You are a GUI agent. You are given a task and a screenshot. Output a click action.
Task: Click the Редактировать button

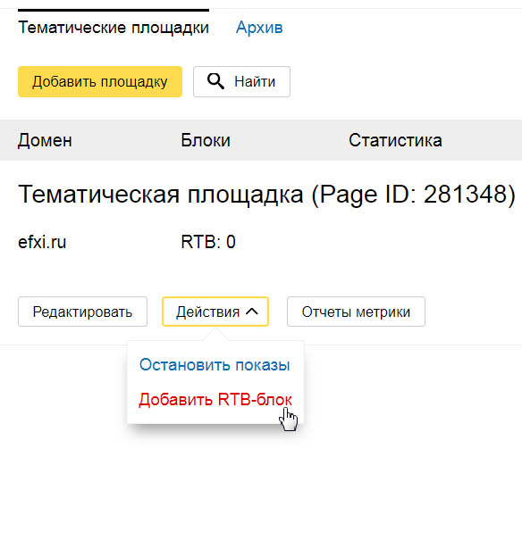point(82,312)
